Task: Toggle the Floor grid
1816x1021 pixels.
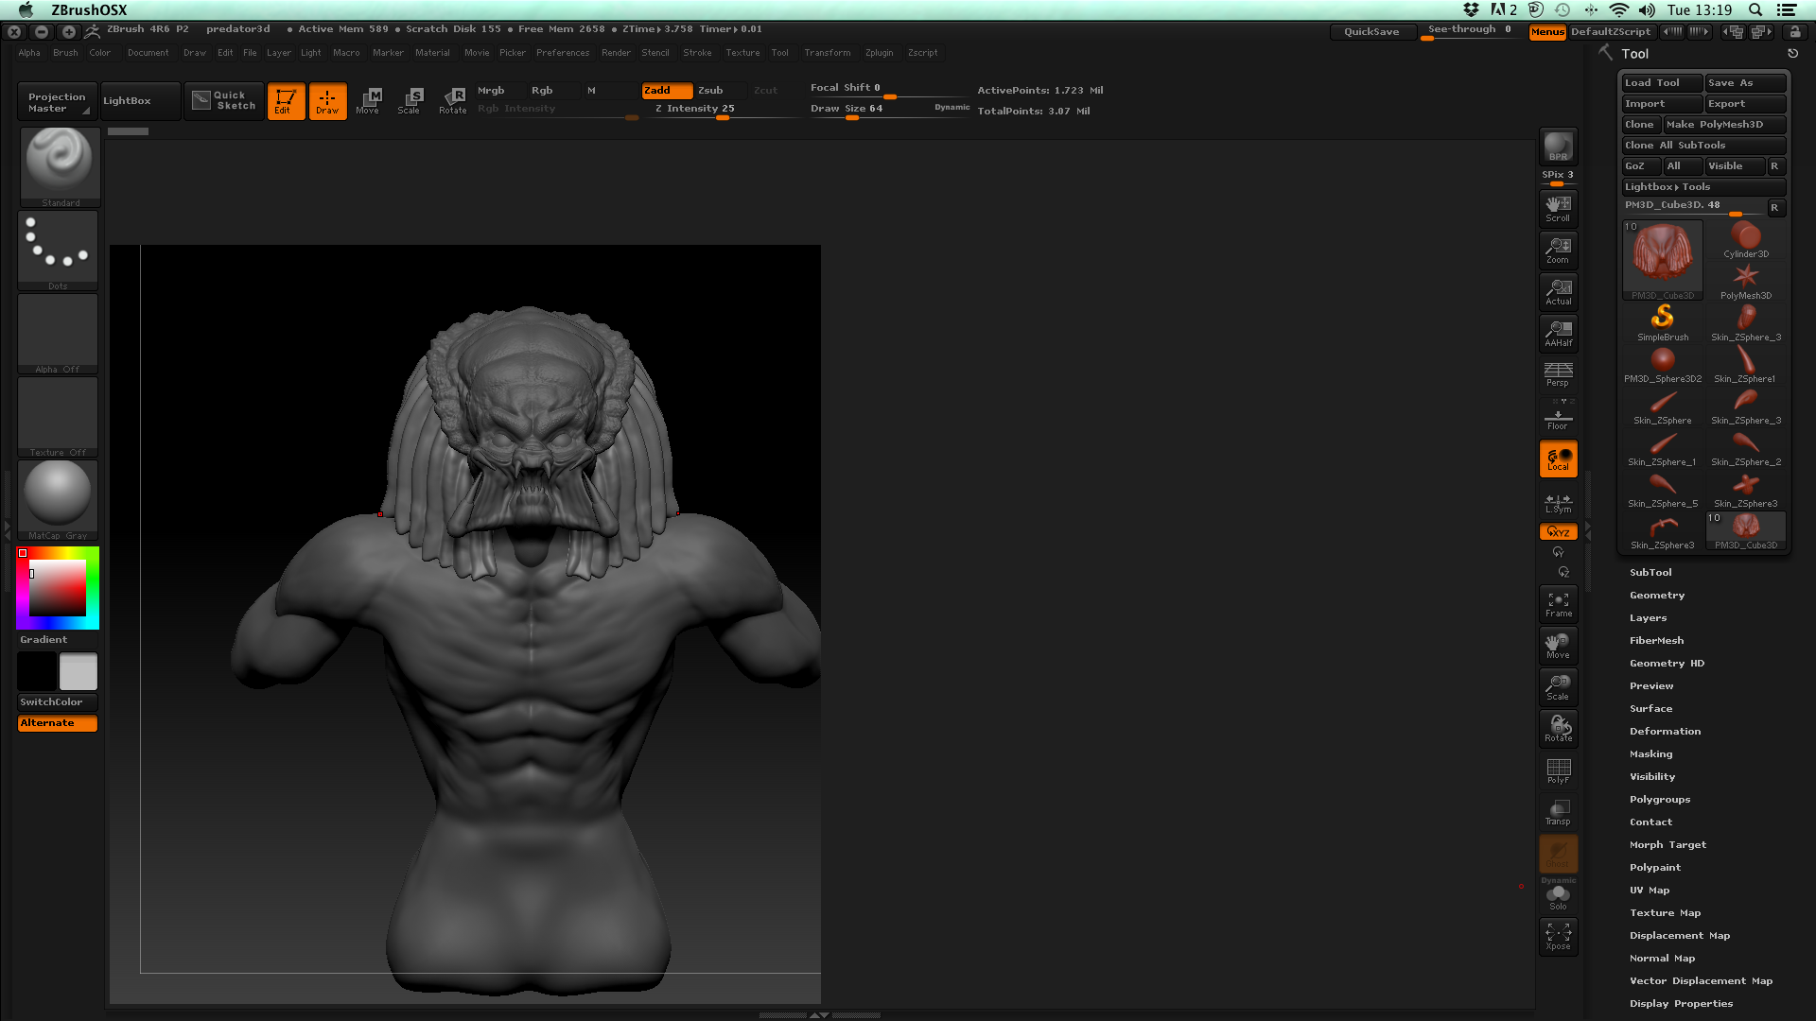Action: pos(1558,417)
